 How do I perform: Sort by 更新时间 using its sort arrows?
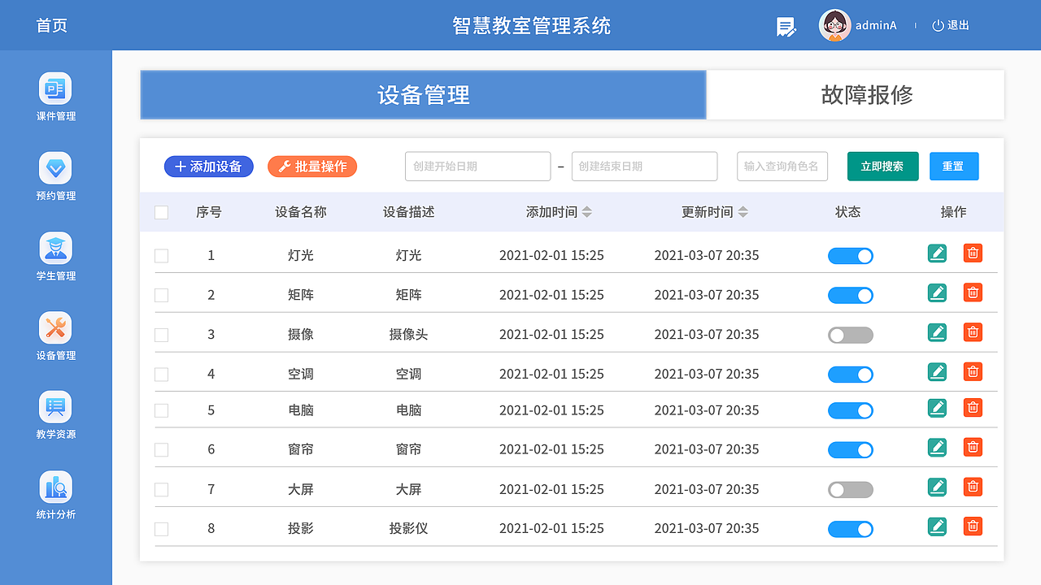click(743, 211)
